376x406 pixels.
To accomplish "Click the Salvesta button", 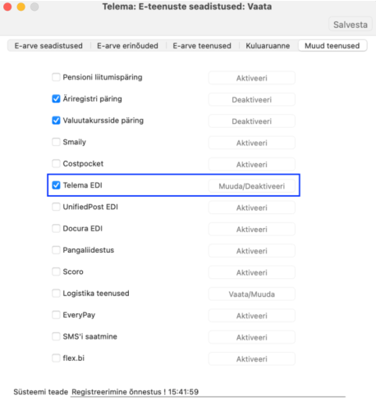I will (x=351, y=25).
